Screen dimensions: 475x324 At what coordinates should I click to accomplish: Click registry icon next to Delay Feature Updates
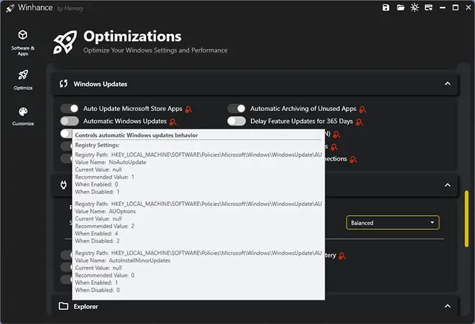[359, 121]
